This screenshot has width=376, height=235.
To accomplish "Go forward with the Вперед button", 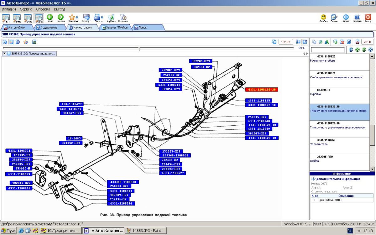I will 60,18.
